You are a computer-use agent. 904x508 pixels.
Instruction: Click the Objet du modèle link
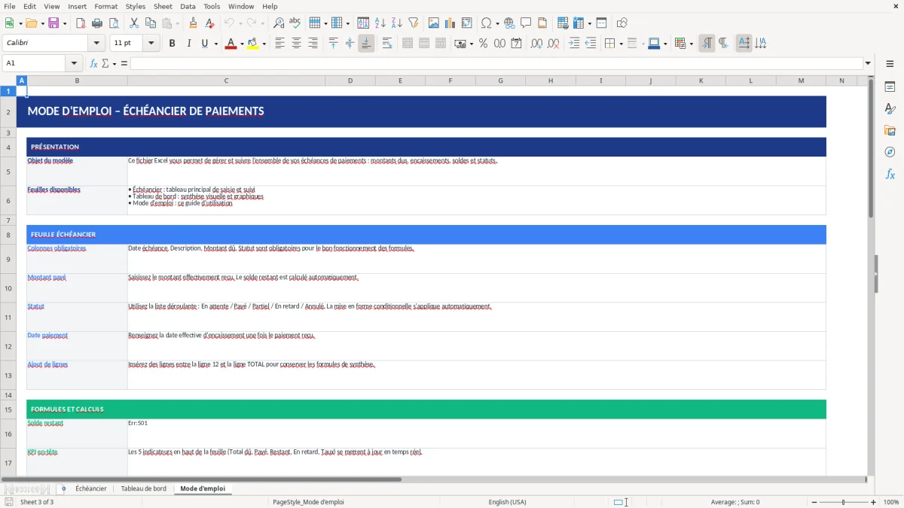click(49, 160)
